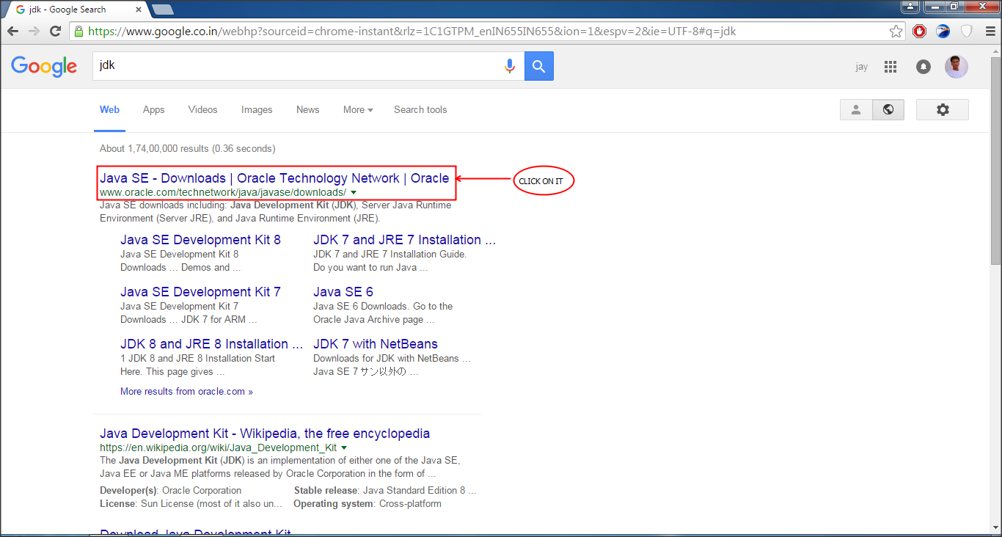
Task: Select the Web results tab
Action: [x=109, y=109]
